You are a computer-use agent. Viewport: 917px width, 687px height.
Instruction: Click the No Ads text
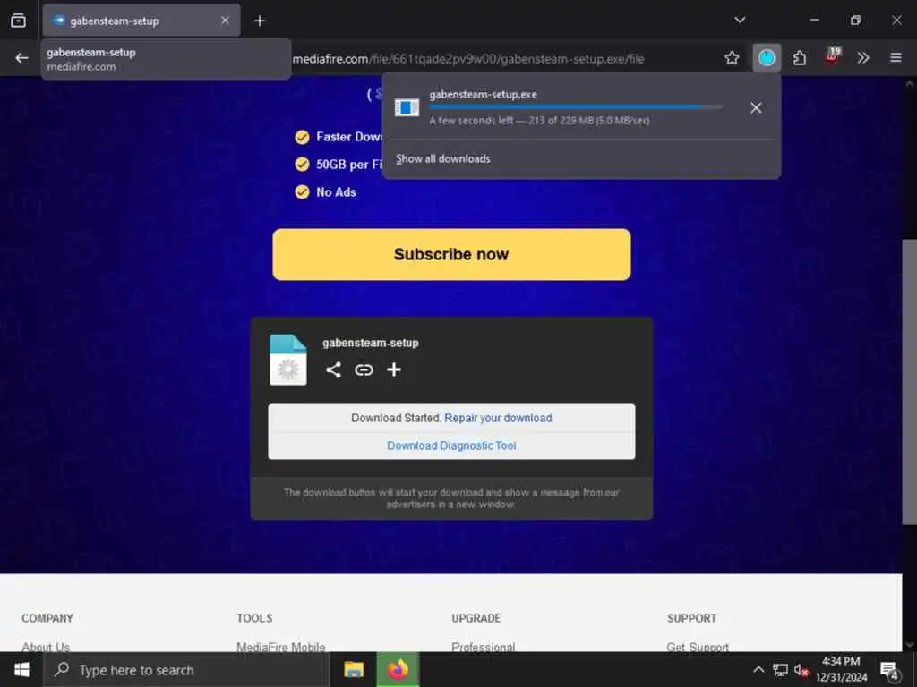337,192
